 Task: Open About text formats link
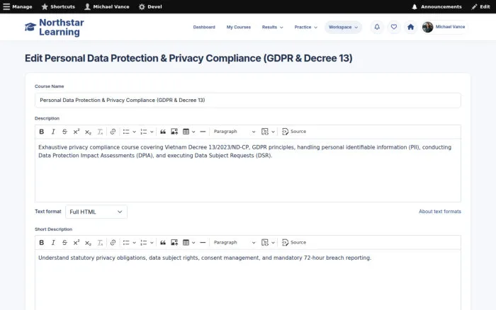coord(440,212)
